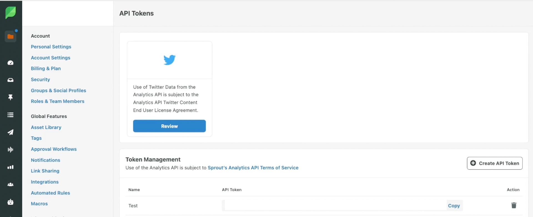Open the orange folder icon in sidebar

pos(11,37)
